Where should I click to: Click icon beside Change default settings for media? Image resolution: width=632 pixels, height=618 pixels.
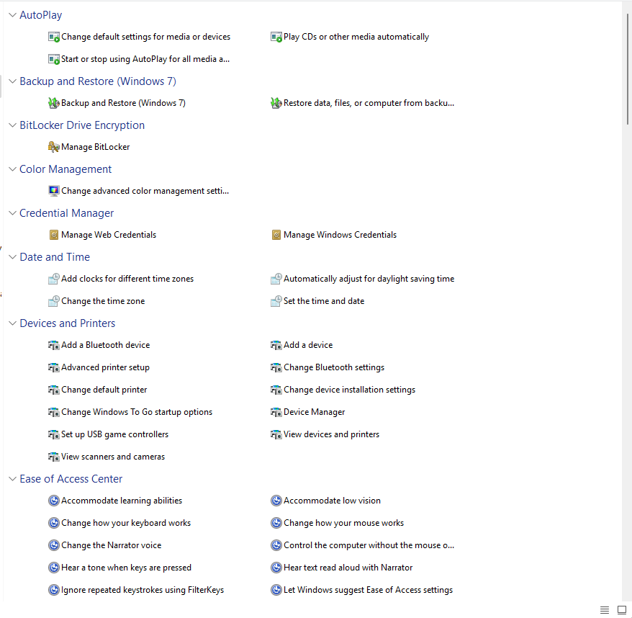tap(53, 37)
